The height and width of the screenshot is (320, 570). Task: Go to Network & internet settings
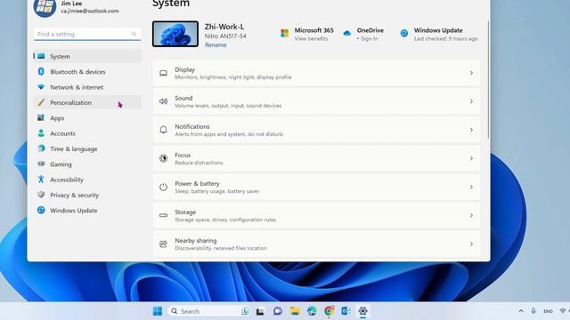87,87
